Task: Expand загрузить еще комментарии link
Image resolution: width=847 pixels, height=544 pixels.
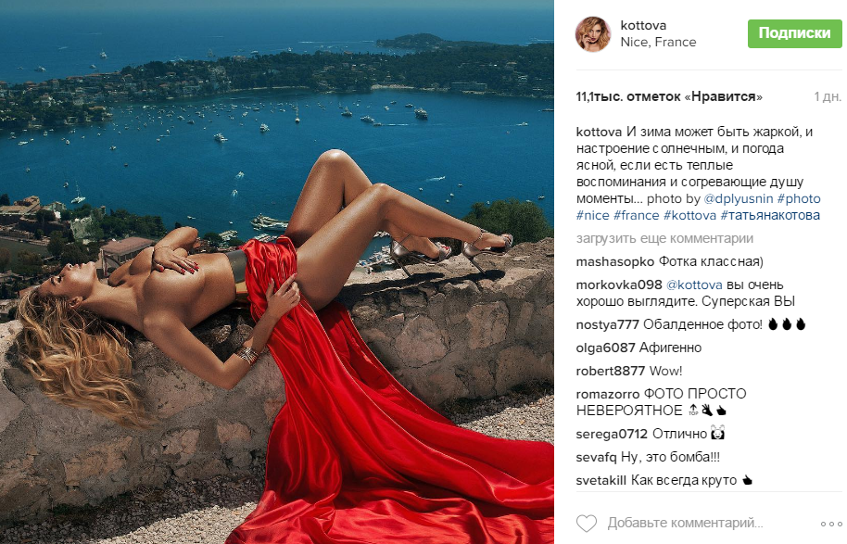Action: tap(664, 238)
